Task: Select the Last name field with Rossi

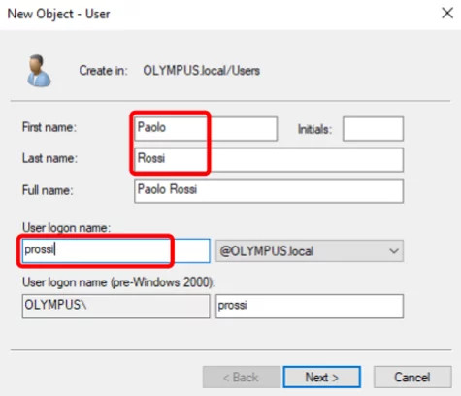Action: pyautogui.click(x=269, y=159)
